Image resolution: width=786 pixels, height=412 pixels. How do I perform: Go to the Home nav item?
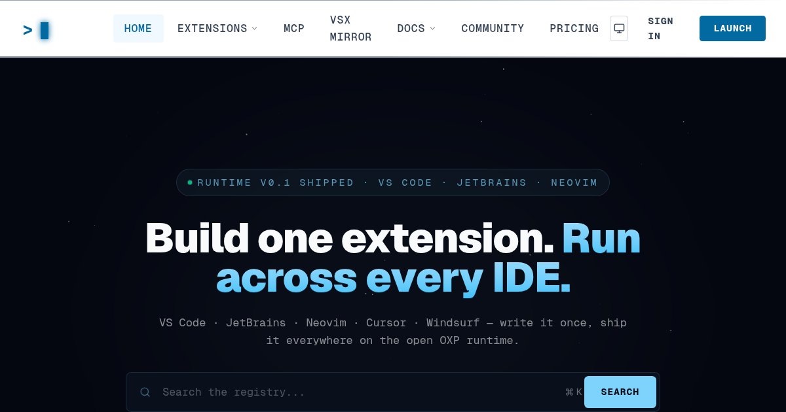pos(138,29)
